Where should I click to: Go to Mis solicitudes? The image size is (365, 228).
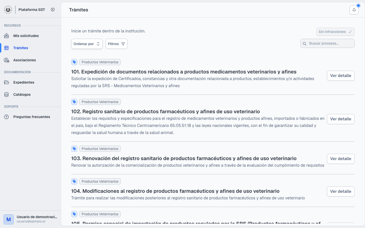point(30,36)
